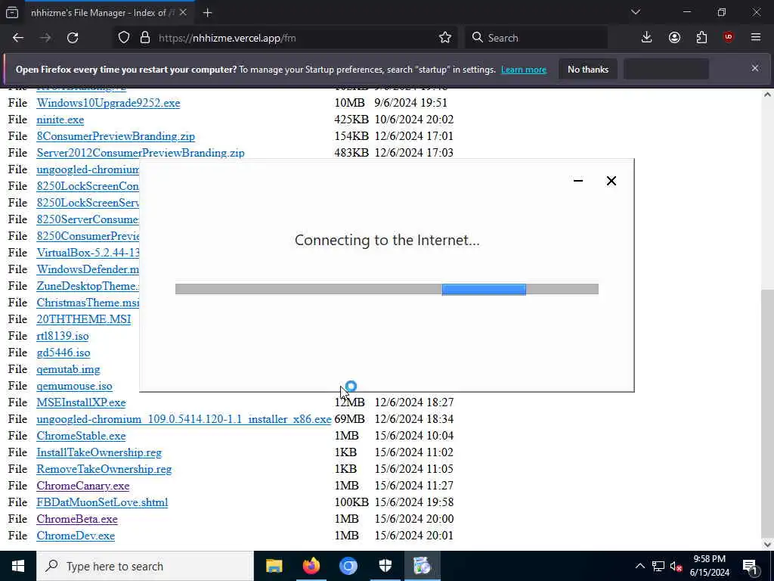Open the Firefox account icon
This screenshot has height=581, width=774.
(x=674, y=38)
